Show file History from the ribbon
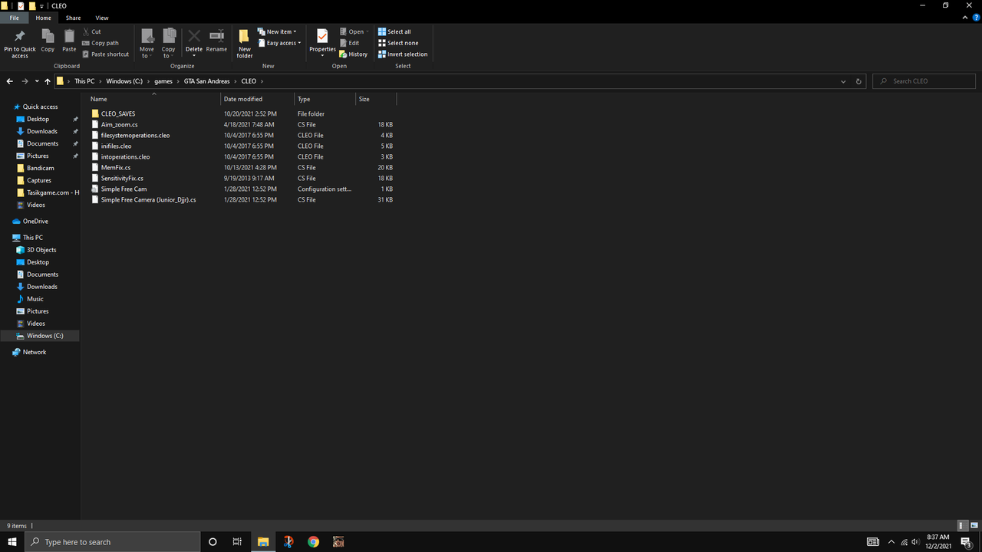 pyautogui.click(x=354, y=54)
